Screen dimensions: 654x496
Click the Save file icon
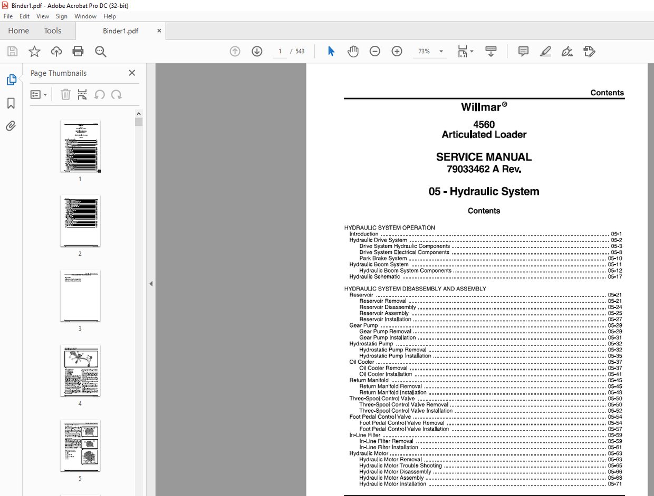[x=11, y=51]
